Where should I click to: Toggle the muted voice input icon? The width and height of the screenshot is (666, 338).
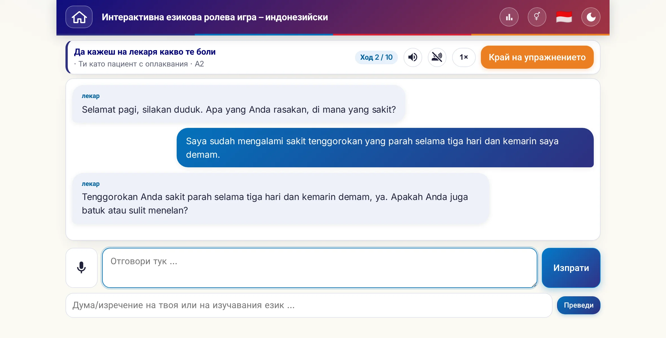click(x=437, y=57)
